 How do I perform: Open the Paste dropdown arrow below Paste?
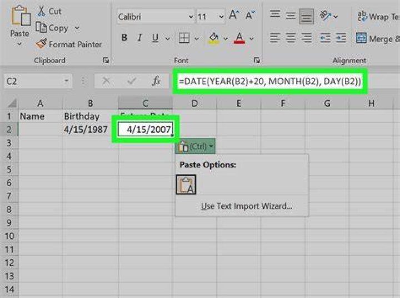19,44
